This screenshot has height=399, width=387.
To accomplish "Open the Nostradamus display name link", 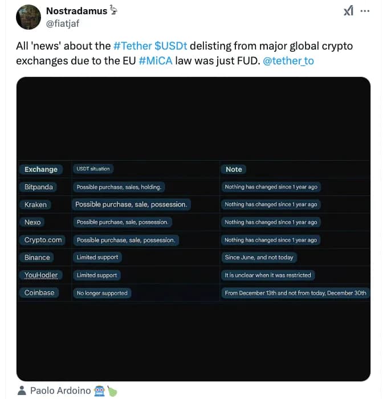I will click(76, 11).
